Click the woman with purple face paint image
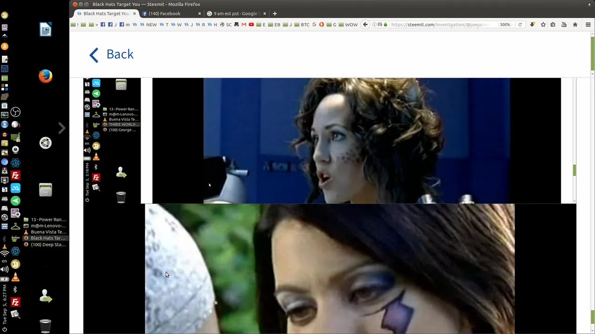 point(330,269)
